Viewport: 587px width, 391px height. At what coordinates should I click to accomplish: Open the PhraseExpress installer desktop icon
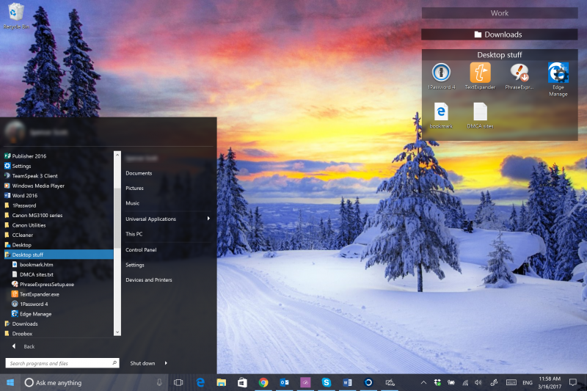(519, 73)
